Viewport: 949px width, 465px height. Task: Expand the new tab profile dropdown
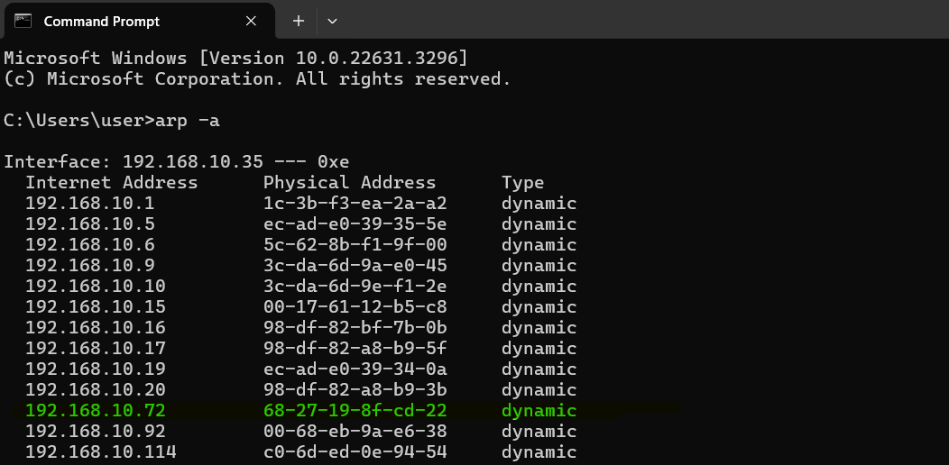point(332,21)
